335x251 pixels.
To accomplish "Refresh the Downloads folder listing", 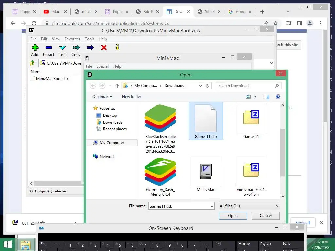I will click(207, 86).
